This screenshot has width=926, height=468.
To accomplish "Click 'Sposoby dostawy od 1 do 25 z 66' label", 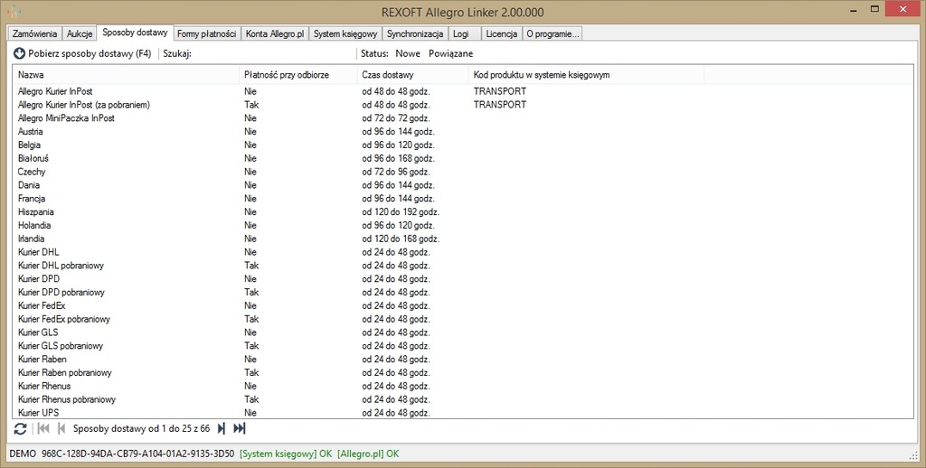I will pyautogui.click(x=141, y=429).
